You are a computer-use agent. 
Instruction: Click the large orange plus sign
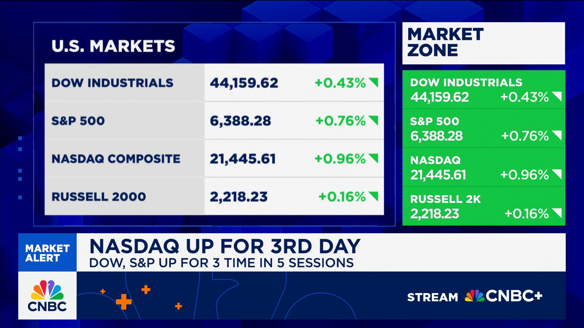click(x=124, y=302)
